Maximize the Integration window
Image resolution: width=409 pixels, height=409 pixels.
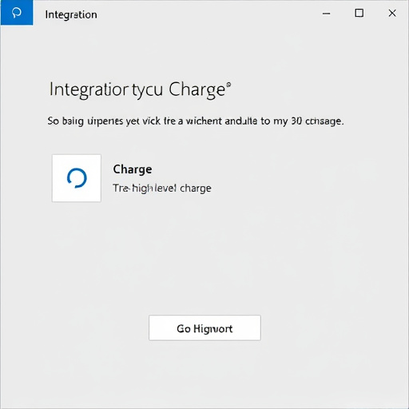359,13
